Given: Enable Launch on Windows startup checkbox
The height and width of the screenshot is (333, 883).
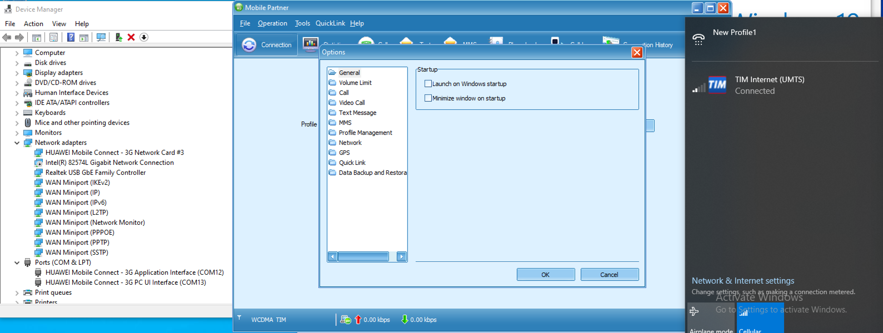Looking at the screenshot, I should tap(428, 84).
